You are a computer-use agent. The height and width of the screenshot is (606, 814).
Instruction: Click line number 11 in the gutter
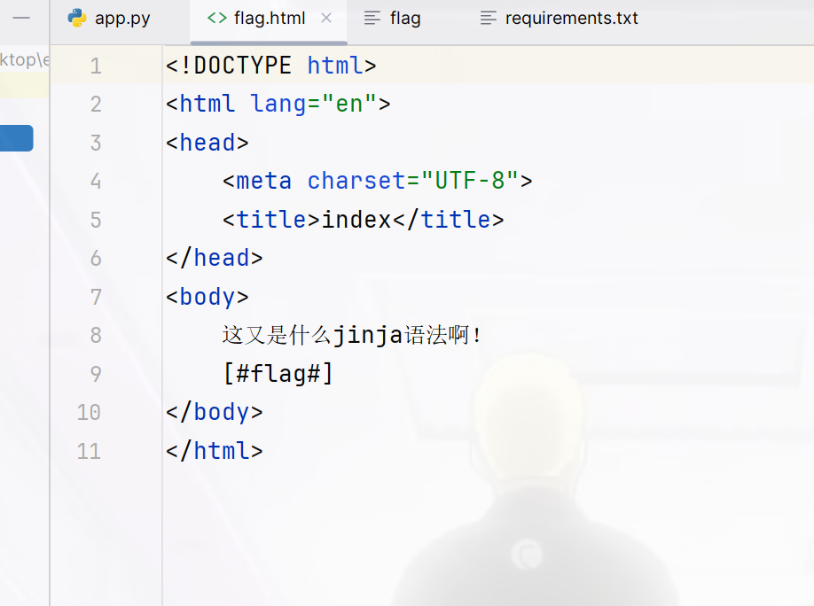[89, 451]
